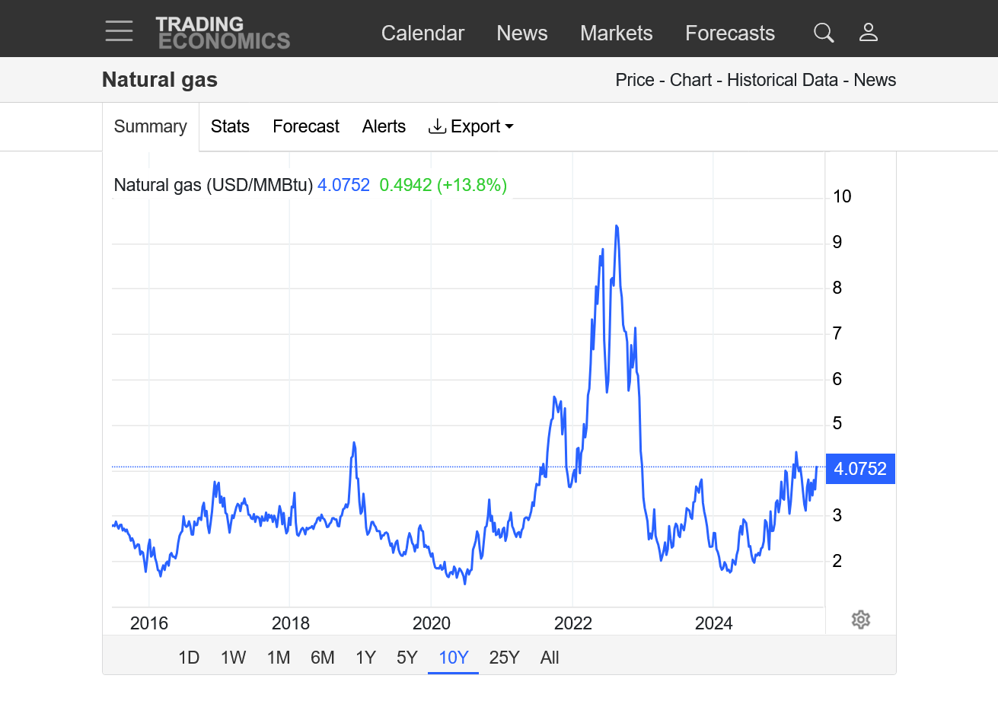
Task: Follow the Chart link in header
Action: click(690, 80)
